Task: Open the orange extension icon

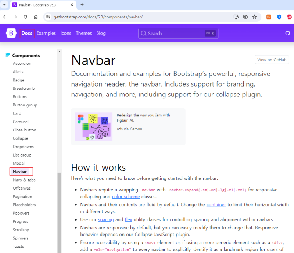Action: pyautogui.click(x=269, y=17)
